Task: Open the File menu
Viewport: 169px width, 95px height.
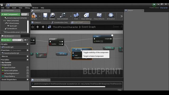Action: point(3,8)
